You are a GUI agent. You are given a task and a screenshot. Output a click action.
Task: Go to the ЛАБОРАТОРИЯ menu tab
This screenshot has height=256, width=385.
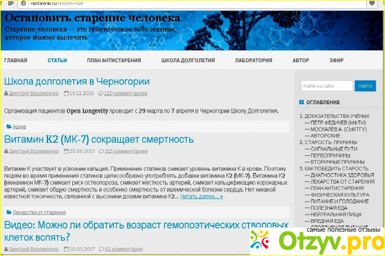[x=254, y=60]
